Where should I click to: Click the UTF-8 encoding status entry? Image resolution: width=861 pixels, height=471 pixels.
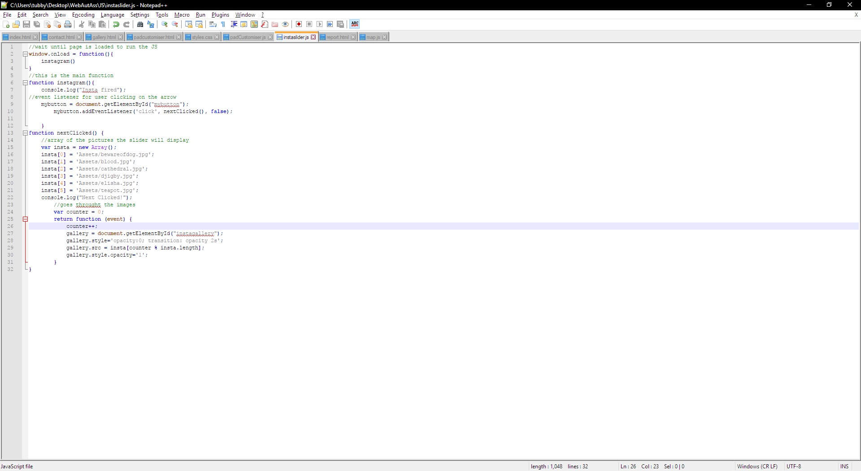pyautogui.click(x=793, y=467)
